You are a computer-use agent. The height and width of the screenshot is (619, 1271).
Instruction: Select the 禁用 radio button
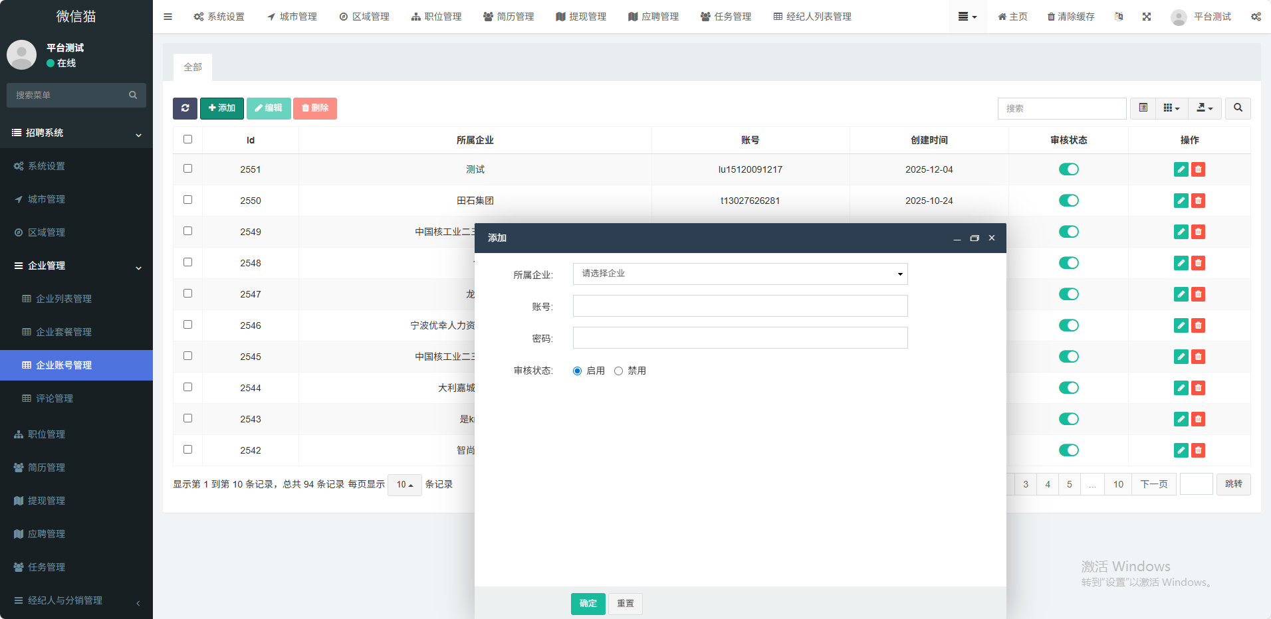point(618,371)
